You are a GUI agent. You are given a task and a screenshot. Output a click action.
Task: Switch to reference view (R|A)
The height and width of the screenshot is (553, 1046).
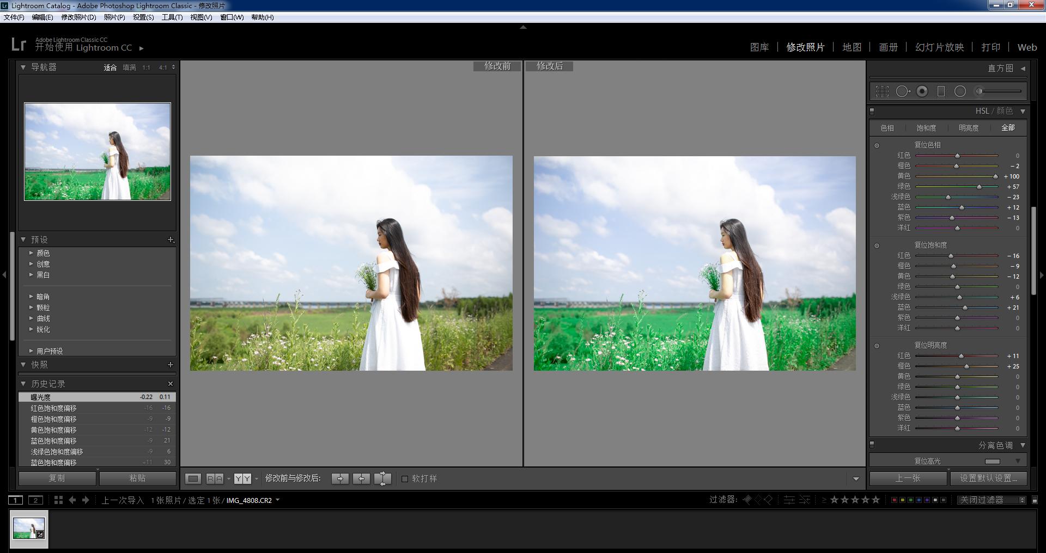[x=215, y=478]
